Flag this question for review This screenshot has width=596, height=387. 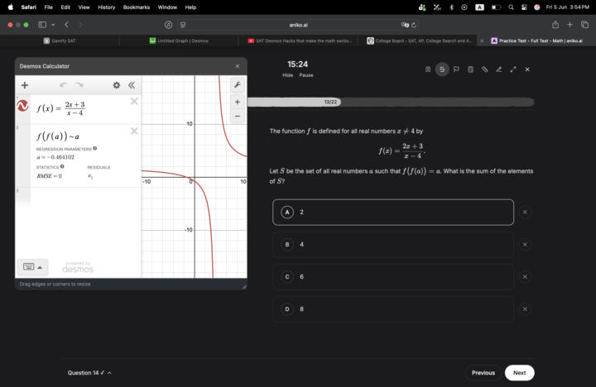click(x=456, y=69)
